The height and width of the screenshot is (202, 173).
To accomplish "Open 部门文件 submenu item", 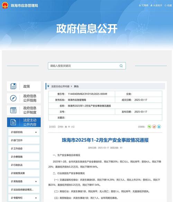I will click(x=24, y=140).
